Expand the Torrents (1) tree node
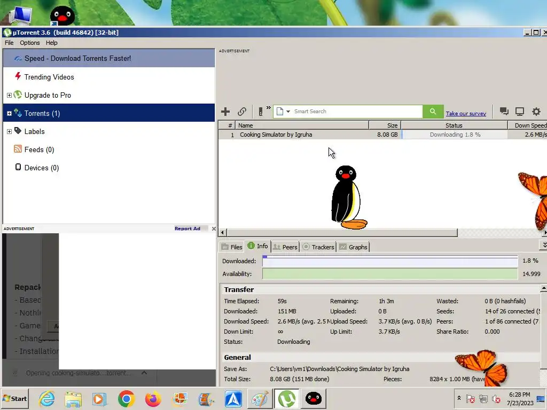This screenshot has height=410, width=547. (x=10, y=113)
